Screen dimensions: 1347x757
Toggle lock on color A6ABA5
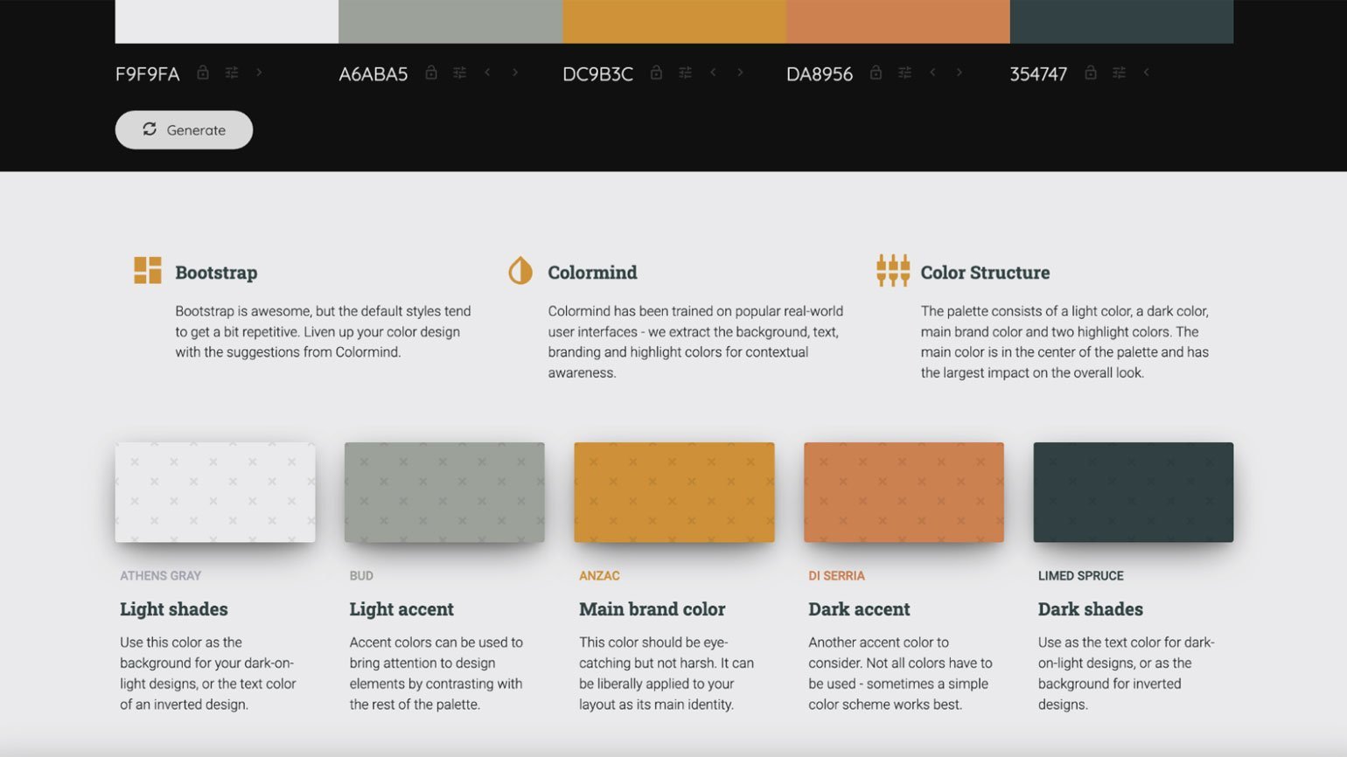431,73
